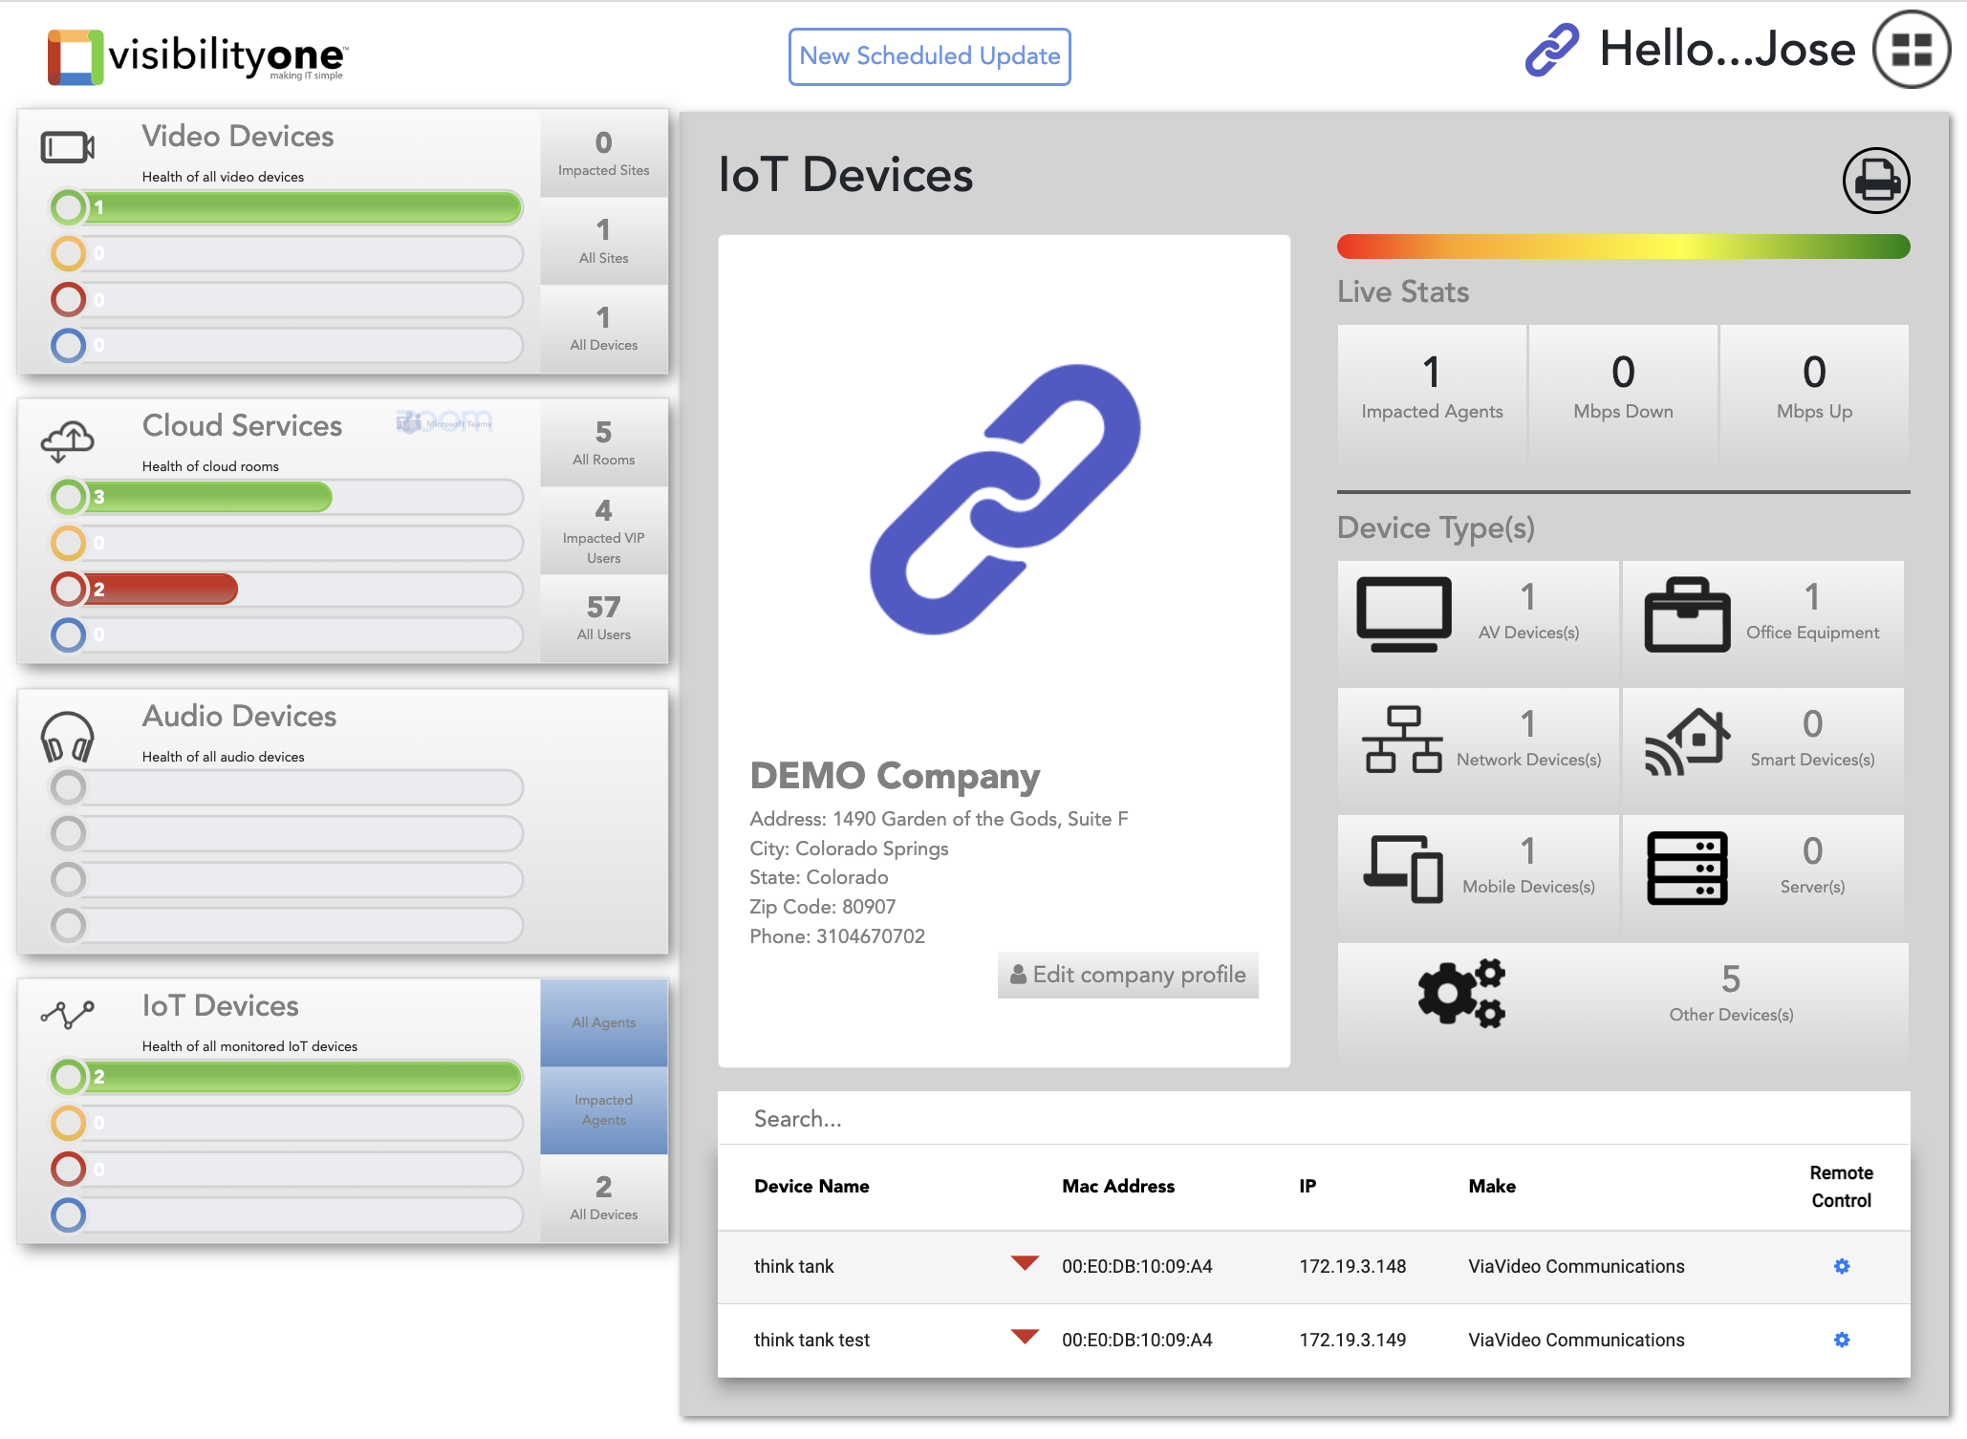Click the red status circle in Cloud Services

click(x=69, y=590)
